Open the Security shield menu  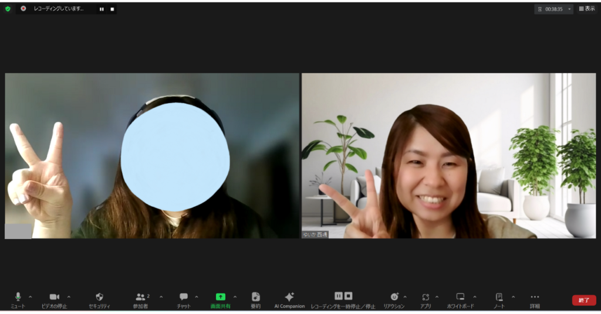[99, 298]
